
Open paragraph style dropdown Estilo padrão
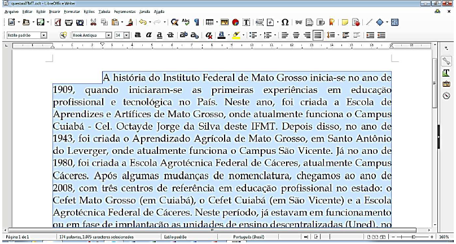pos(43,36)
